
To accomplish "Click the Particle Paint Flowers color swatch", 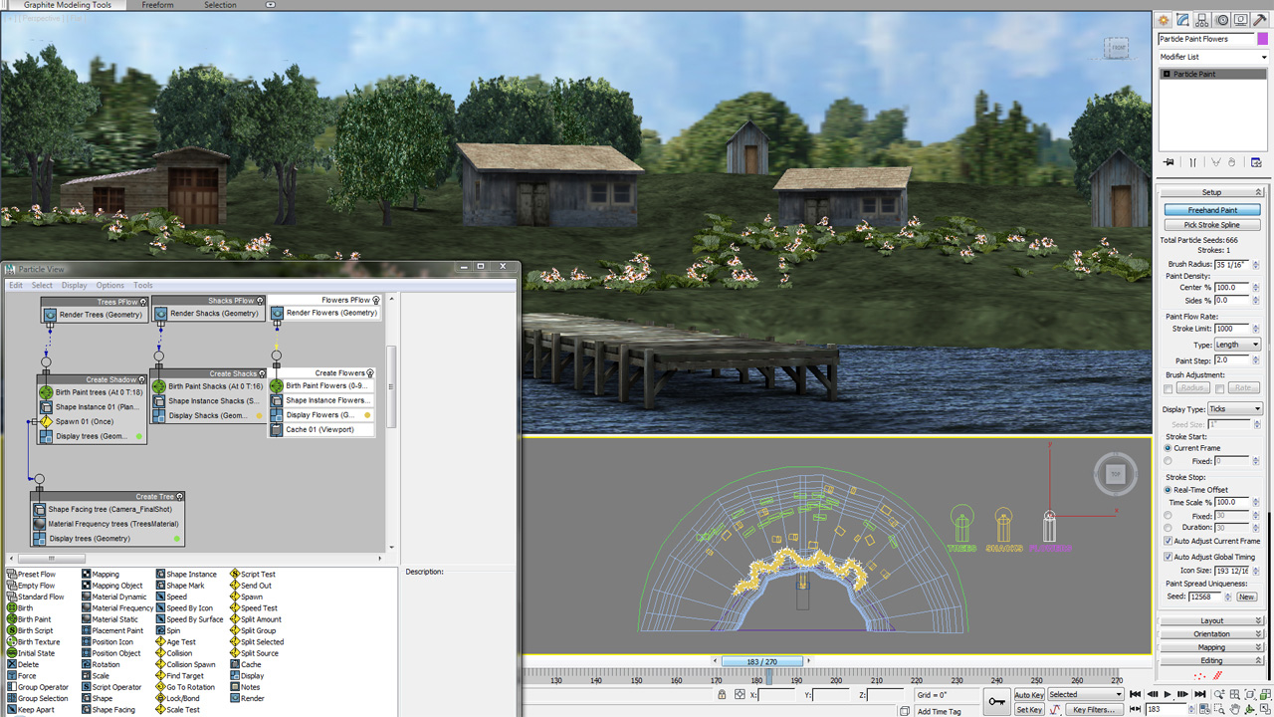I will [x=1263, y=39].
